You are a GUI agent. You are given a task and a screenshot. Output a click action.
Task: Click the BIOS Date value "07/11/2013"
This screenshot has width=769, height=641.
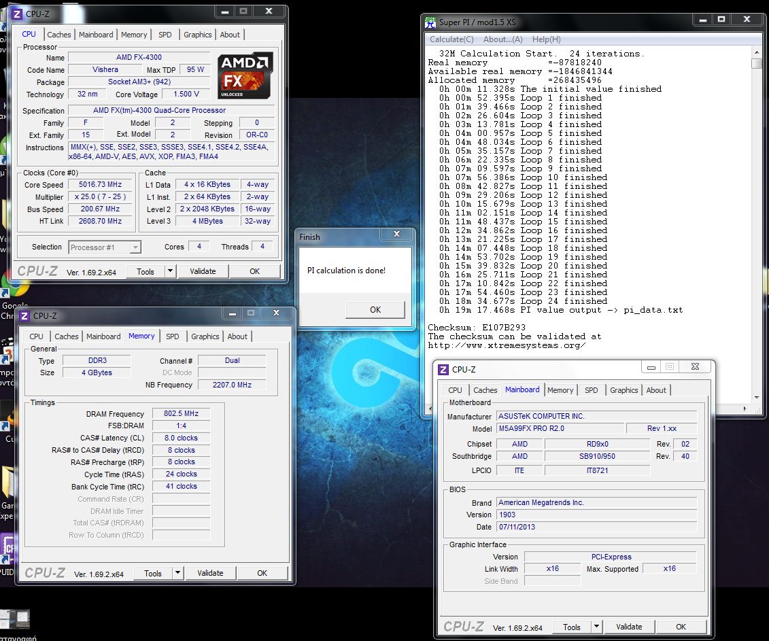coord(596,527)
